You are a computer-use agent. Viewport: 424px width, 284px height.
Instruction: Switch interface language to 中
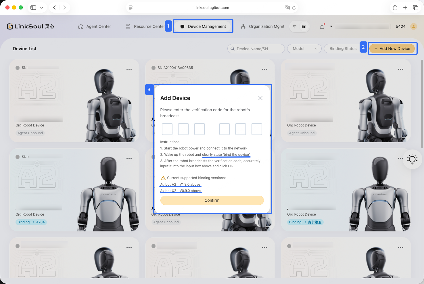[295, 26]
